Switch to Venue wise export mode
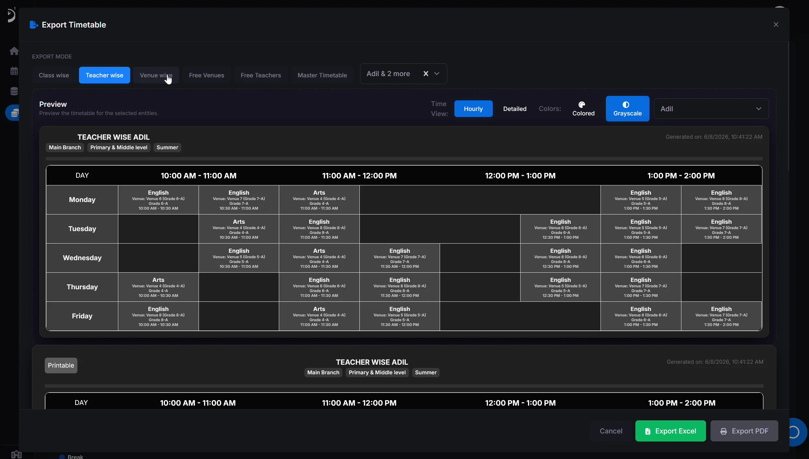 [x=156, y=75]
